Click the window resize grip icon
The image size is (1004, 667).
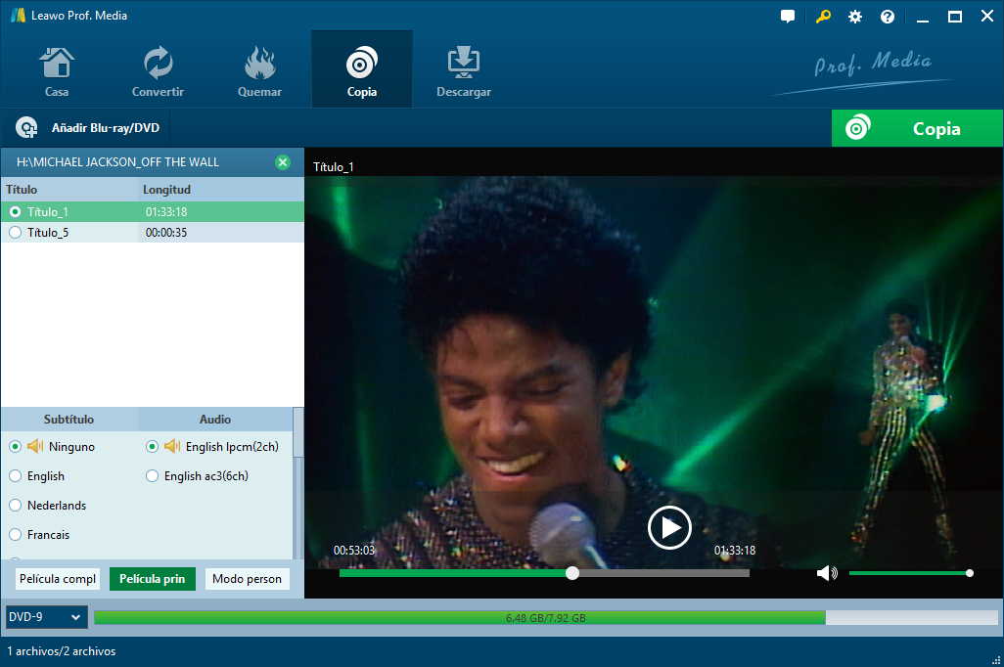tap(995, 660)
